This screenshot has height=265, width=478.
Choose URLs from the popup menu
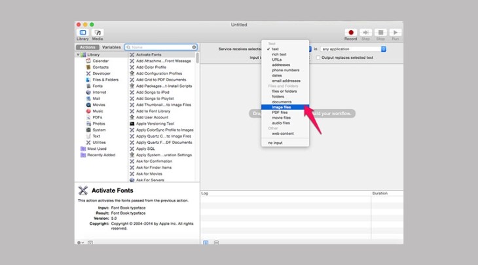pos(285,60)
